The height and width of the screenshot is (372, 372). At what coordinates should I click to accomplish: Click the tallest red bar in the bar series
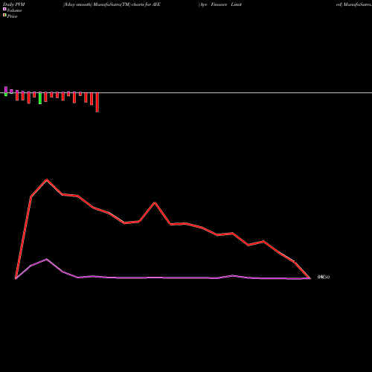[x=97, y=102]
